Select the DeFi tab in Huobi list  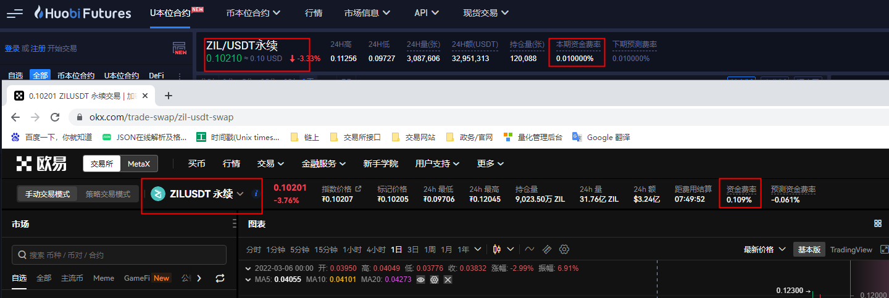tap(156, 75)
